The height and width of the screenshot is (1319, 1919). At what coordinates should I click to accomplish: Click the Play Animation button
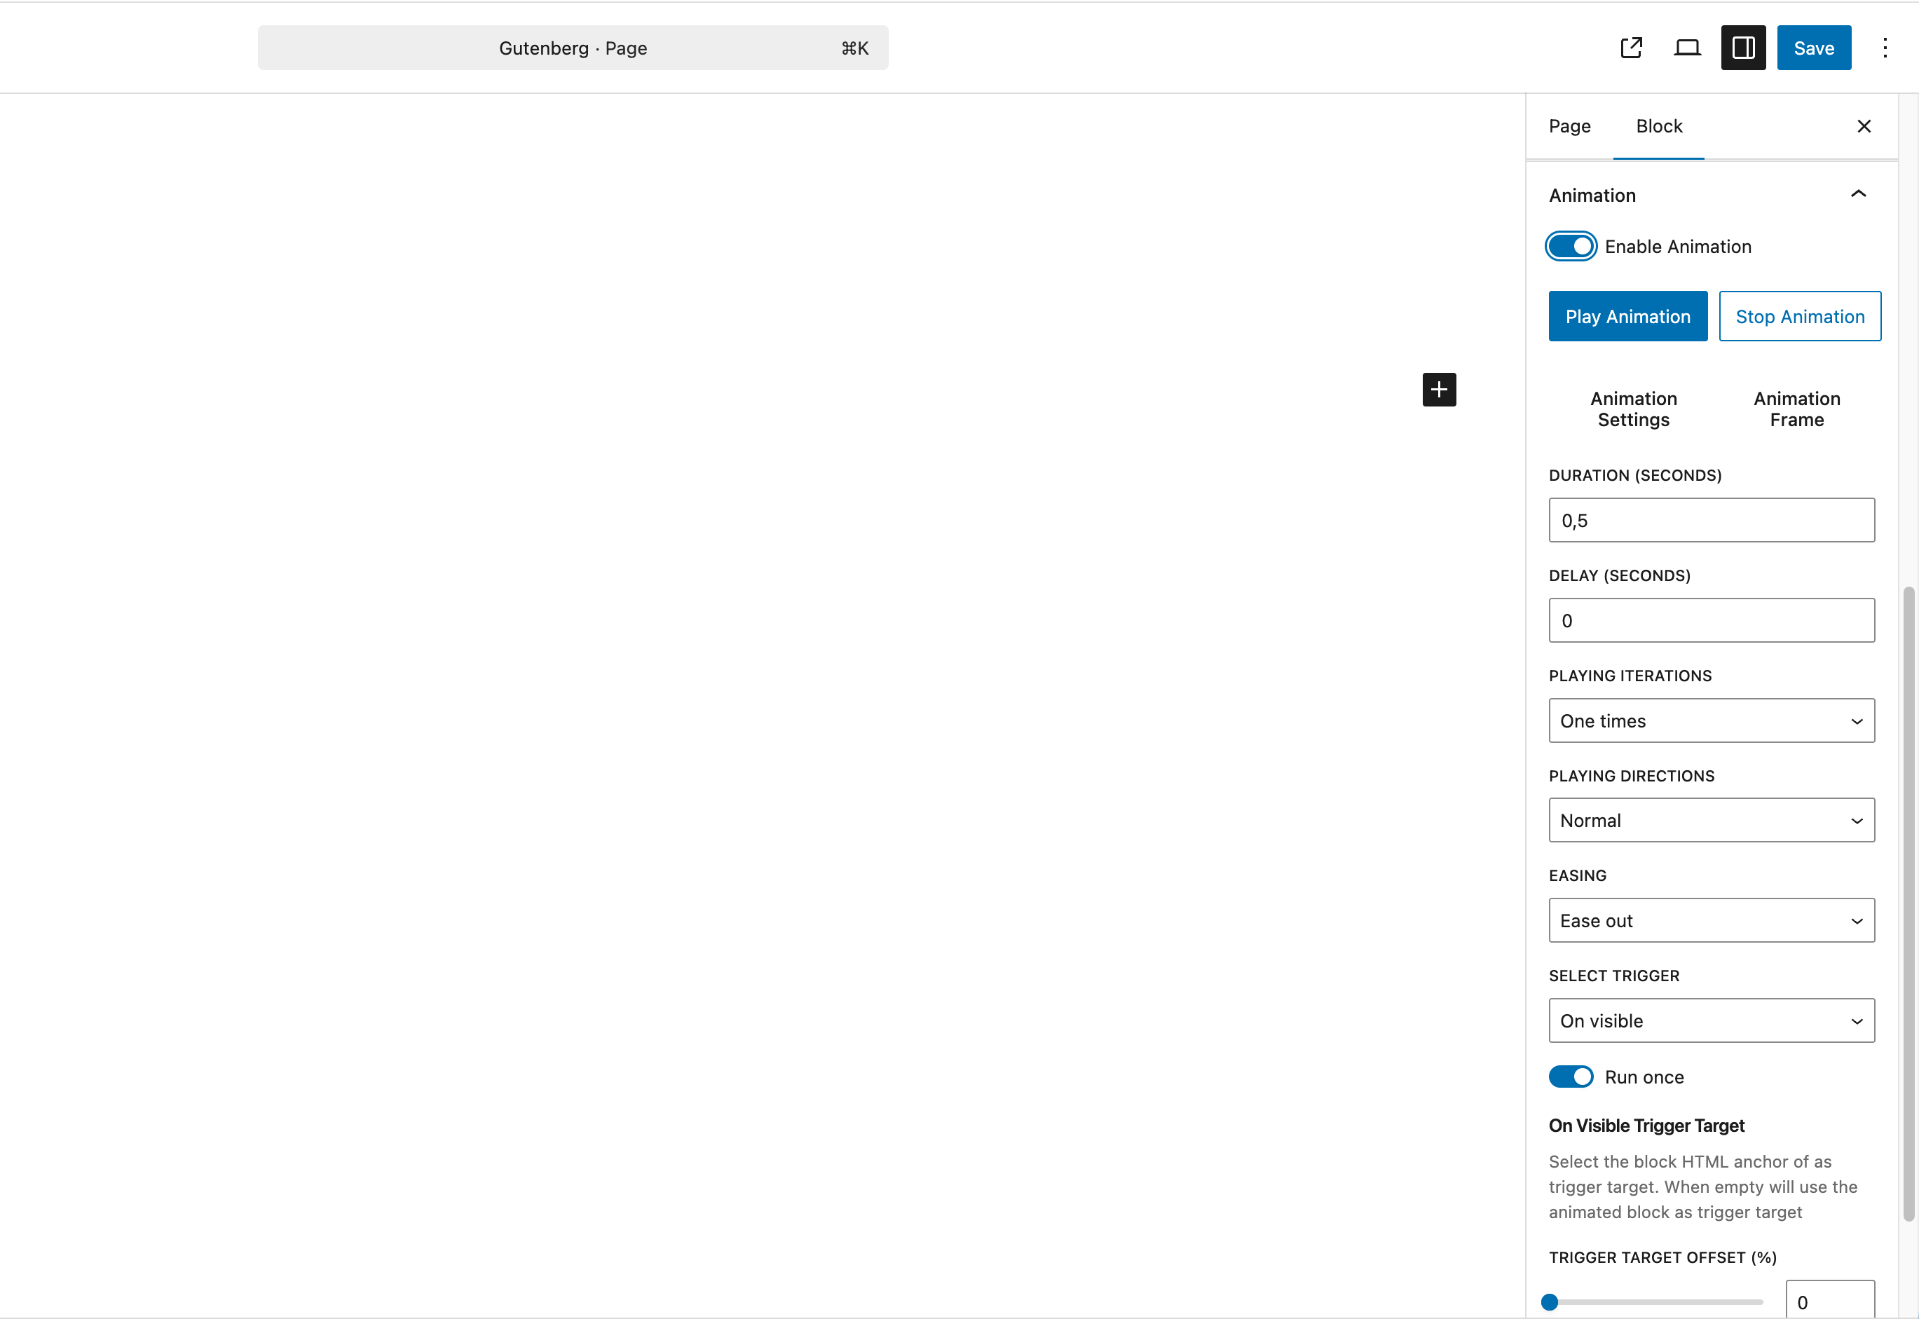[1627, 317]
